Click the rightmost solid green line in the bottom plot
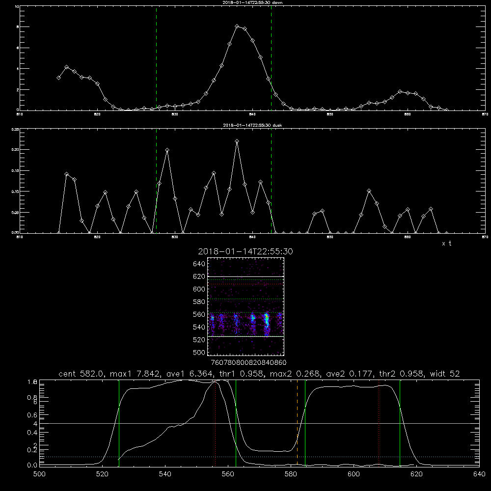The height and width of the screenshot is (491, 491). pyautogui.click(x=400, y=423)
